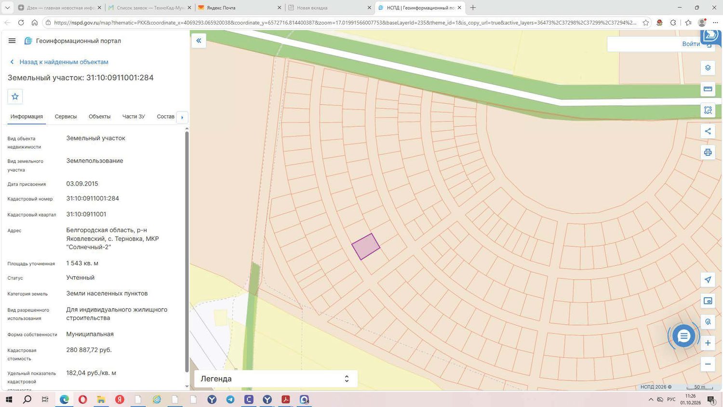Open the Состав tab

click(165, 117)
